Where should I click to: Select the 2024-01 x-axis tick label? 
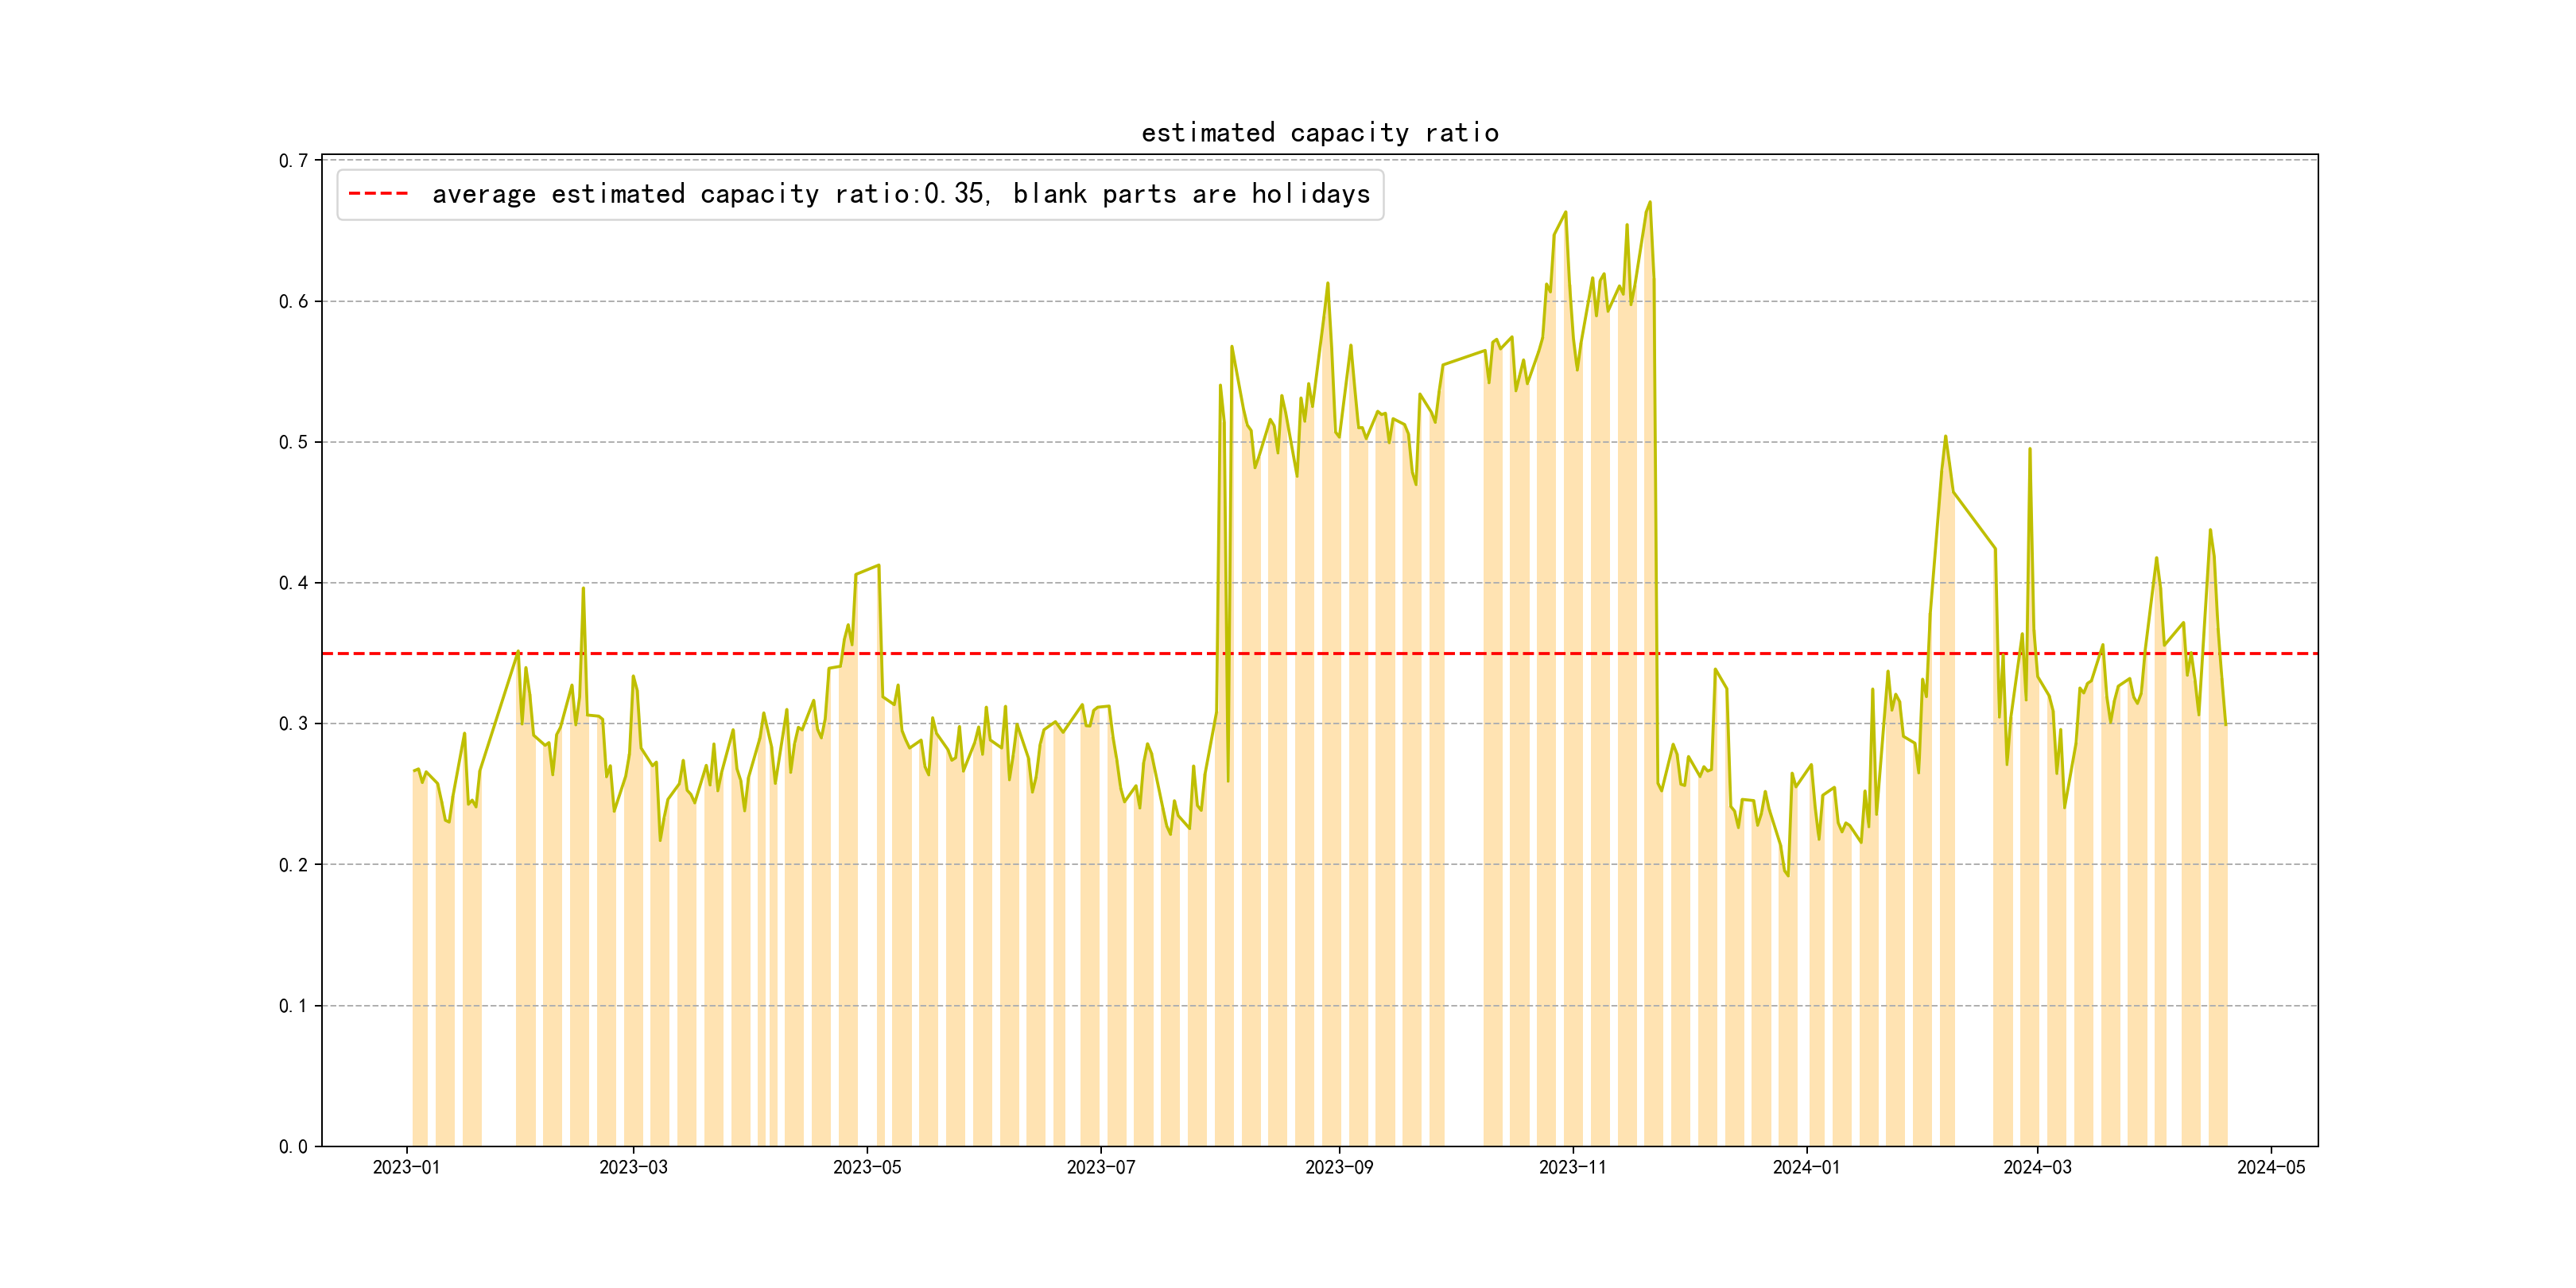click(x=1806, y=1167)
